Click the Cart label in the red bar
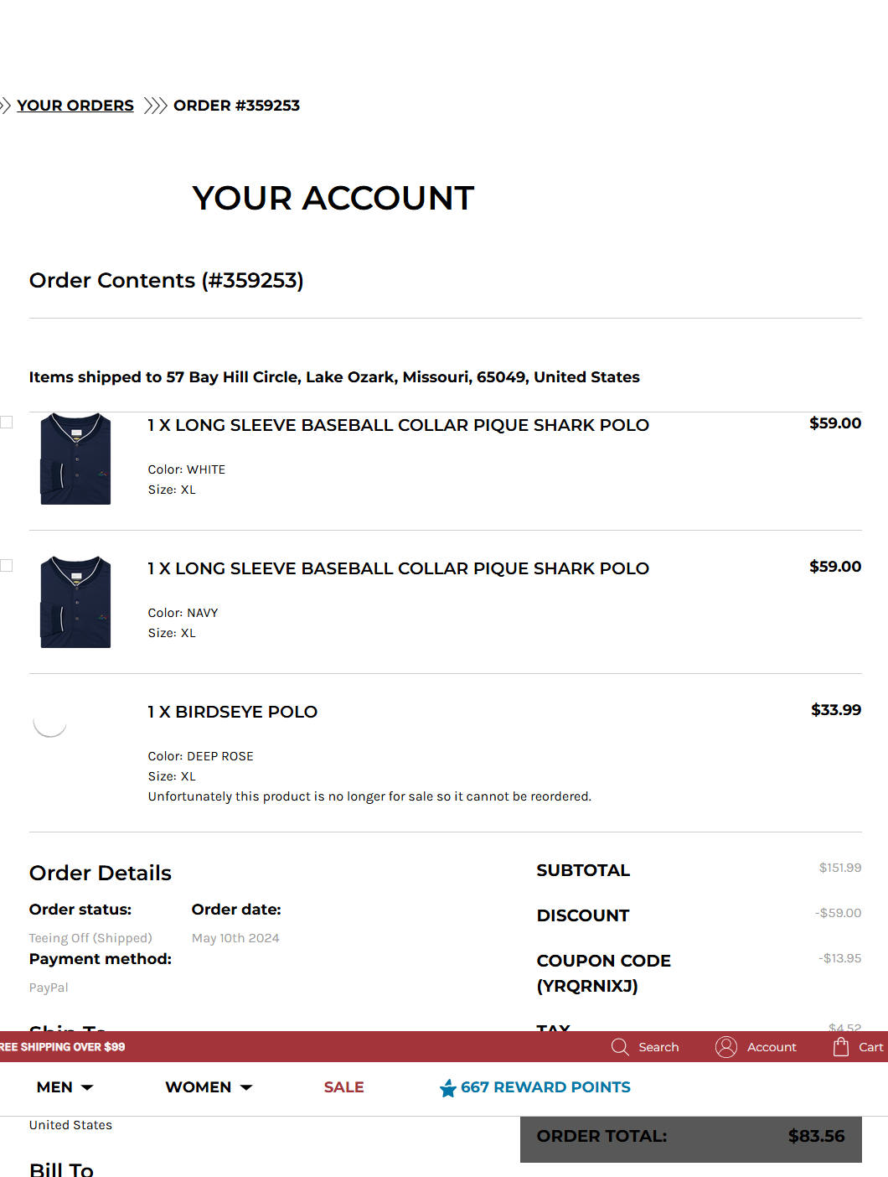This screenshot has width=888, height=1177. tap(870, 1047)
